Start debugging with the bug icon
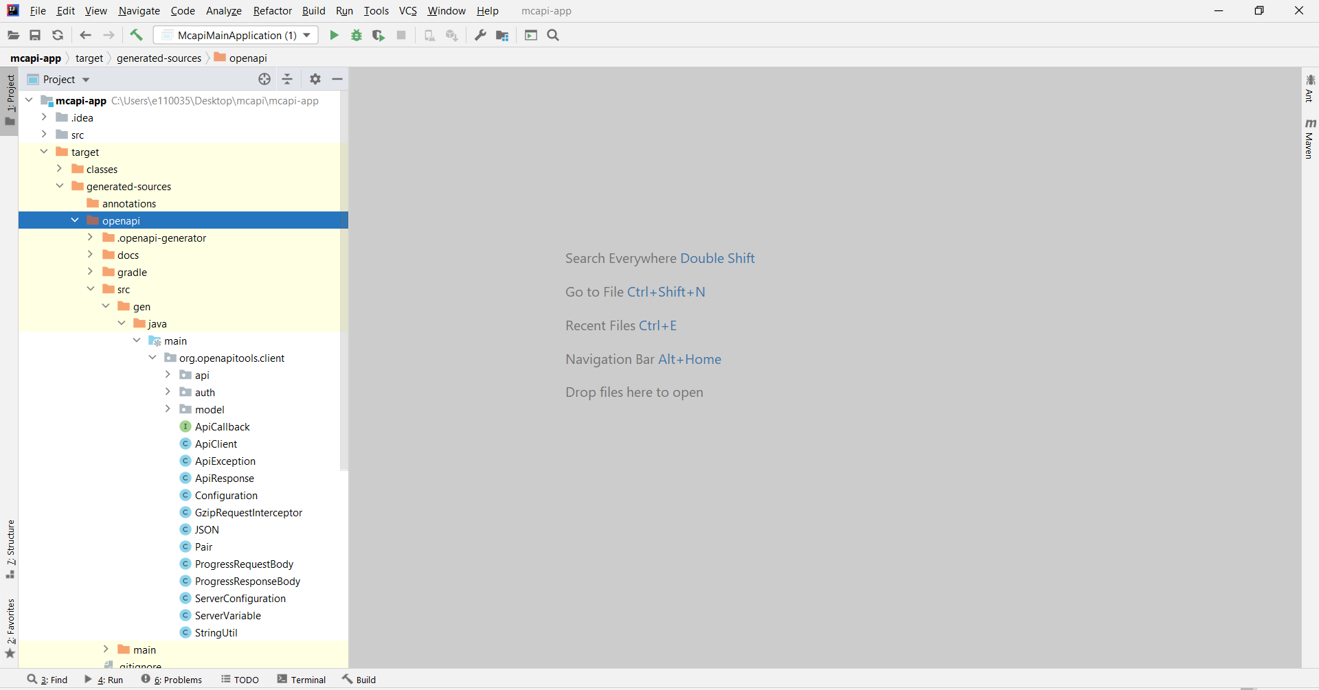This screenshot has width=1319, height=690. tap(357, 35)
